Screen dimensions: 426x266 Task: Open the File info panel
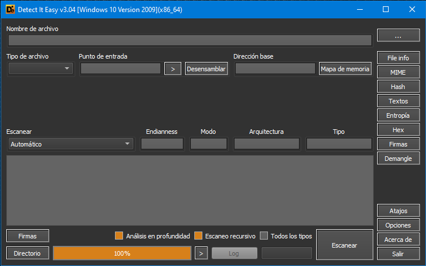point(398,58)
